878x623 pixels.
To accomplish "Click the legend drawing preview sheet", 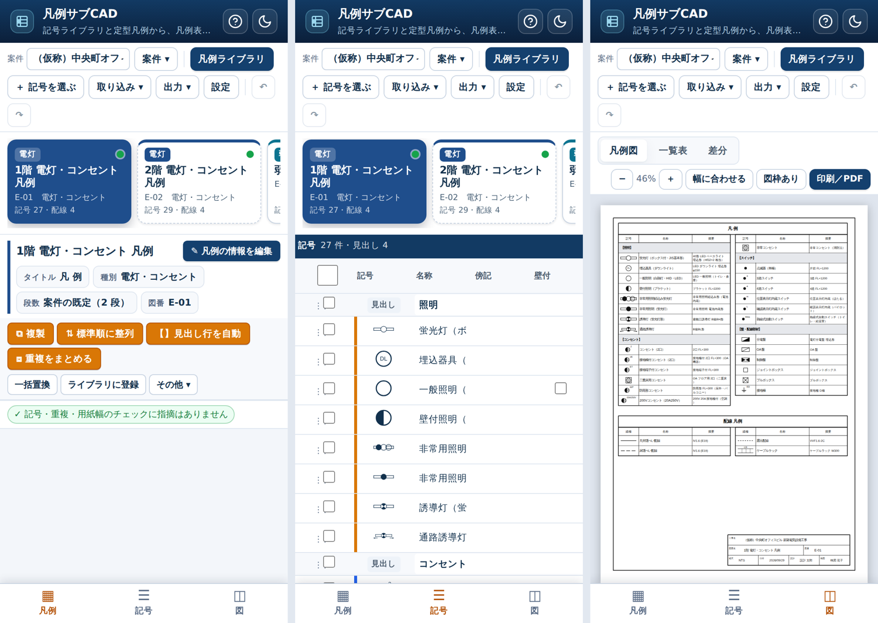I will pyautogui.click(x=734, y=394).
